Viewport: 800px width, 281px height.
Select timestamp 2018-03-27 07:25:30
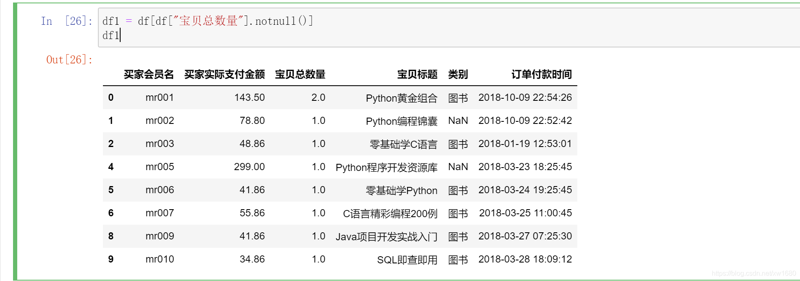click(x=525, y=236)
